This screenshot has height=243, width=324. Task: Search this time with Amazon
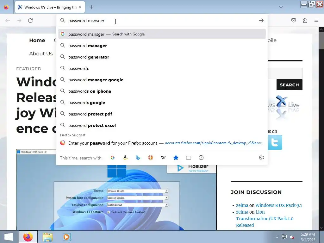click(125, 158)
